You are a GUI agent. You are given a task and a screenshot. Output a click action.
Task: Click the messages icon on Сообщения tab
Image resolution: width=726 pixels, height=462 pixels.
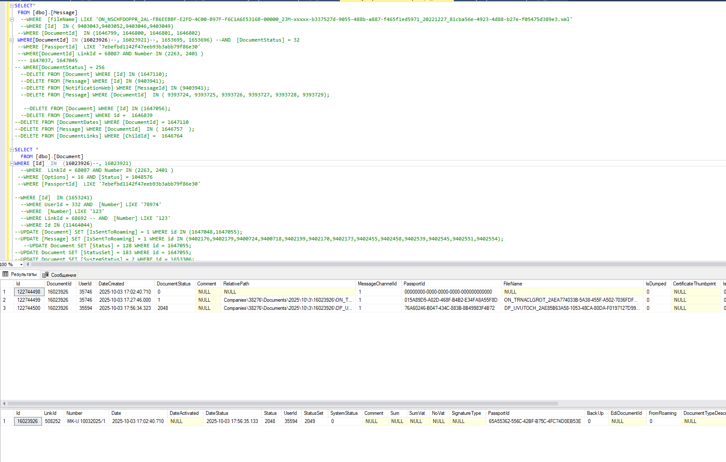point(45,275)
